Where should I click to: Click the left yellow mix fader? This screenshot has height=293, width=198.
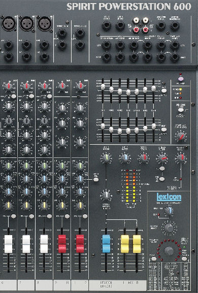pyautogui.click(x=125, y=244)
